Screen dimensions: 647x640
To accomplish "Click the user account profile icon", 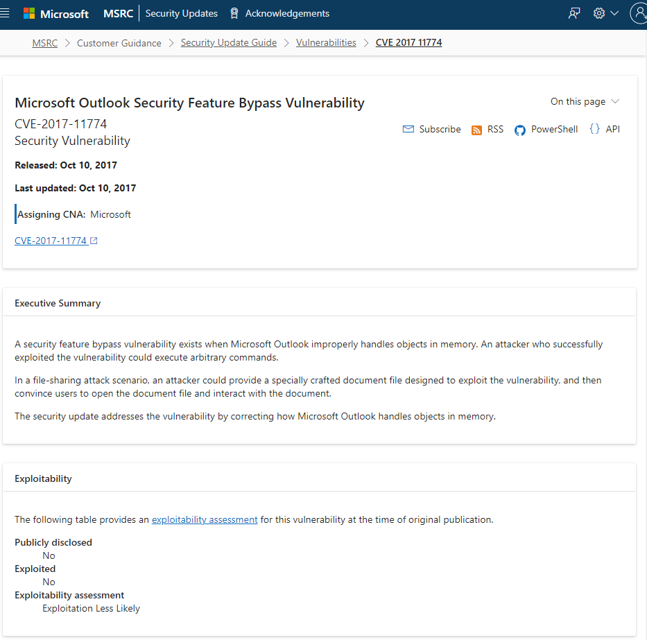I will [639, 13].
